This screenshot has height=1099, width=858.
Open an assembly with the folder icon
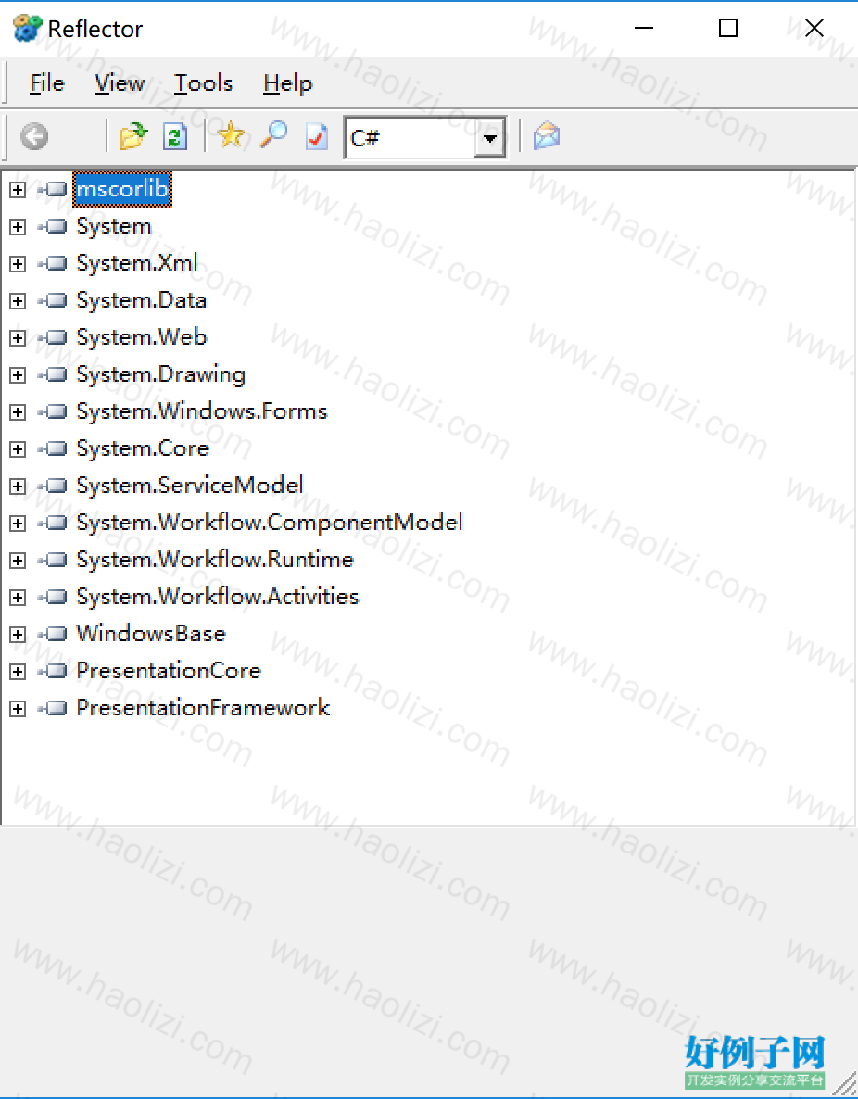133,136
